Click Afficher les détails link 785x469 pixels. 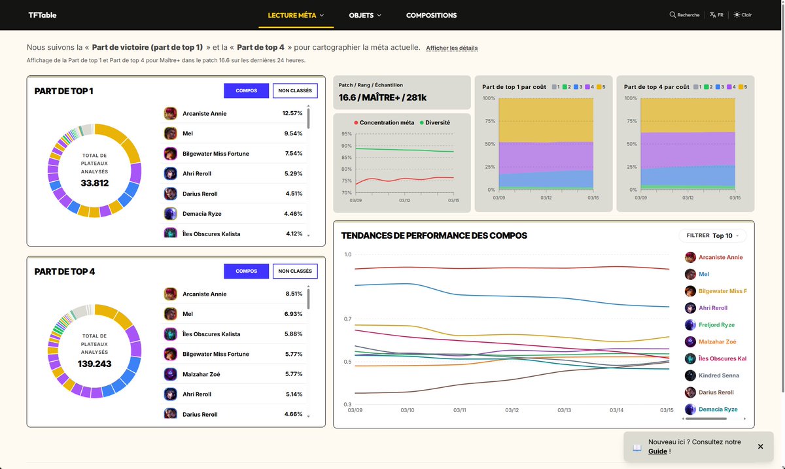(x=452, y=48)
